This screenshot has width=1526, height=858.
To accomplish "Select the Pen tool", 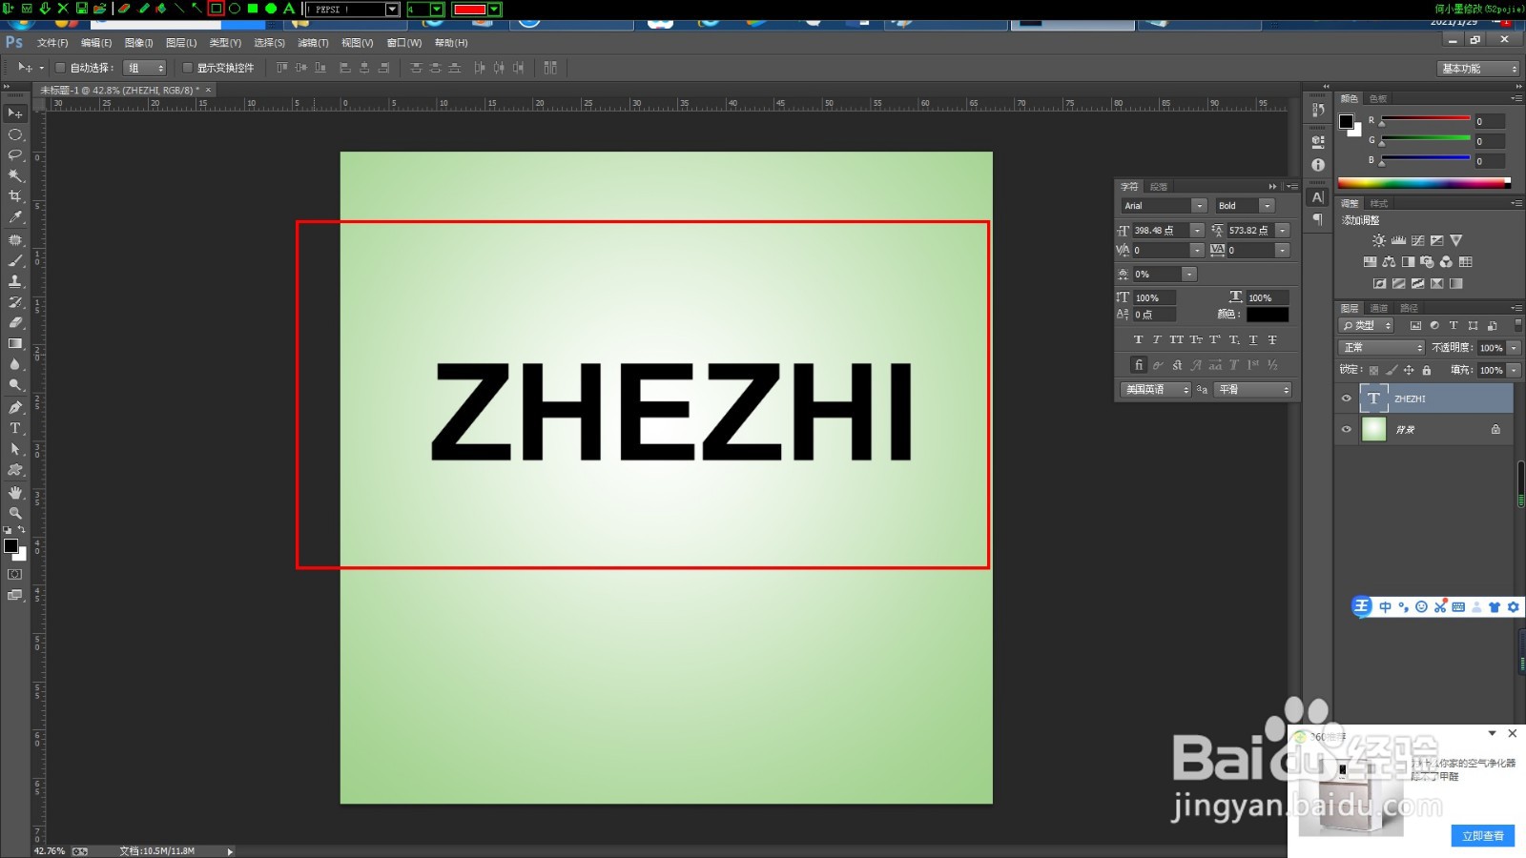I will click(15, 408).
